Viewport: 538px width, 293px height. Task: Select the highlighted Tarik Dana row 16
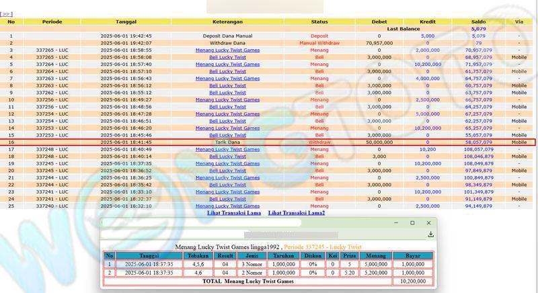227,142
